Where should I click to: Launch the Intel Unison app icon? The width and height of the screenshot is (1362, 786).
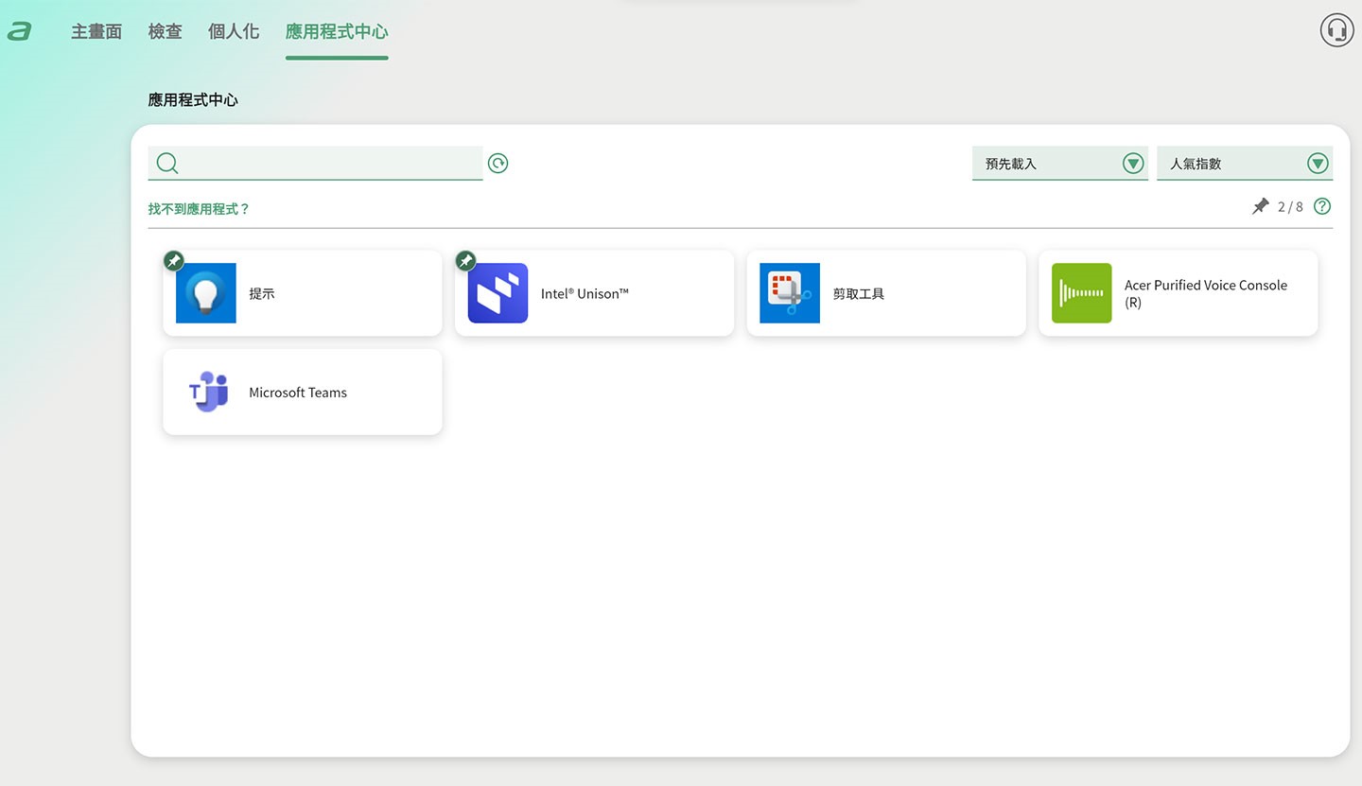(498, 293)
